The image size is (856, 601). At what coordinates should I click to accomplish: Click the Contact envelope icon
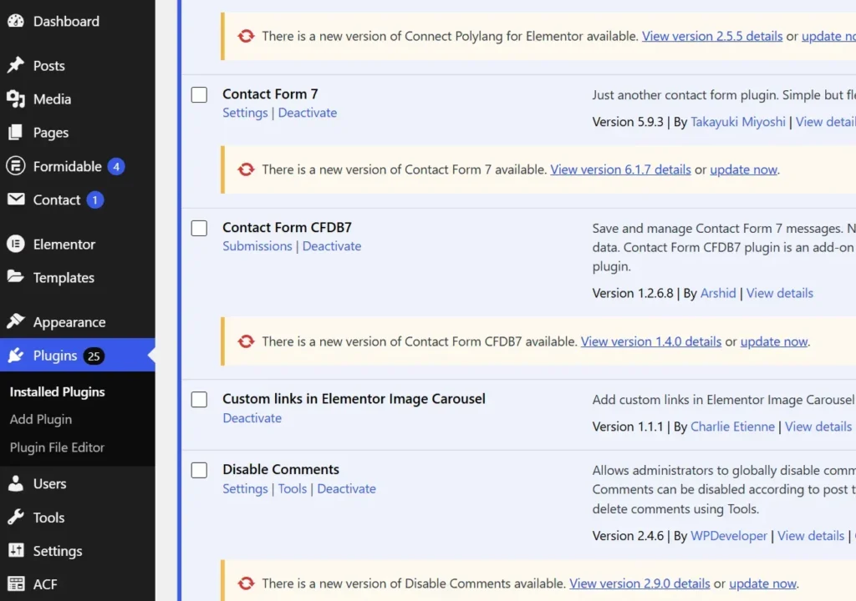coord(16,199)
